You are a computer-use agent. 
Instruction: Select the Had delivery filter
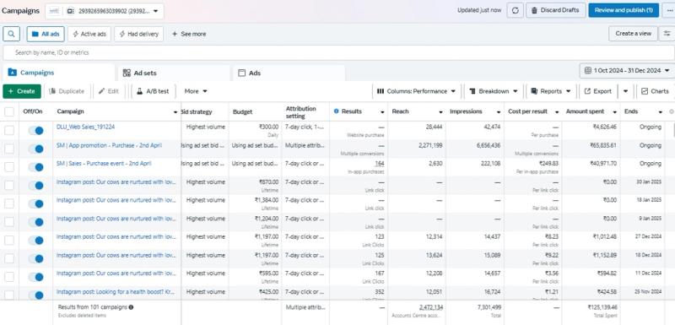(138, 34)
